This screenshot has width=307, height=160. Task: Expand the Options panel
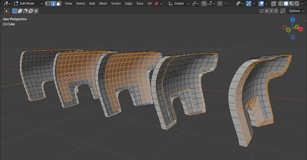coord(295,11)
